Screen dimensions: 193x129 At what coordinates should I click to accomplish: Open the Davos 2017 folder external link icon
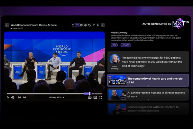tap(22, 28)
